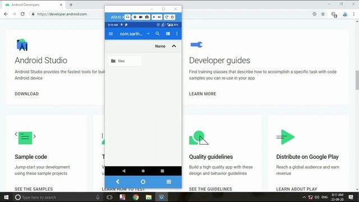Screen dimensions: 359x202
Task: Open the files folder
Action: pos(125,61)
